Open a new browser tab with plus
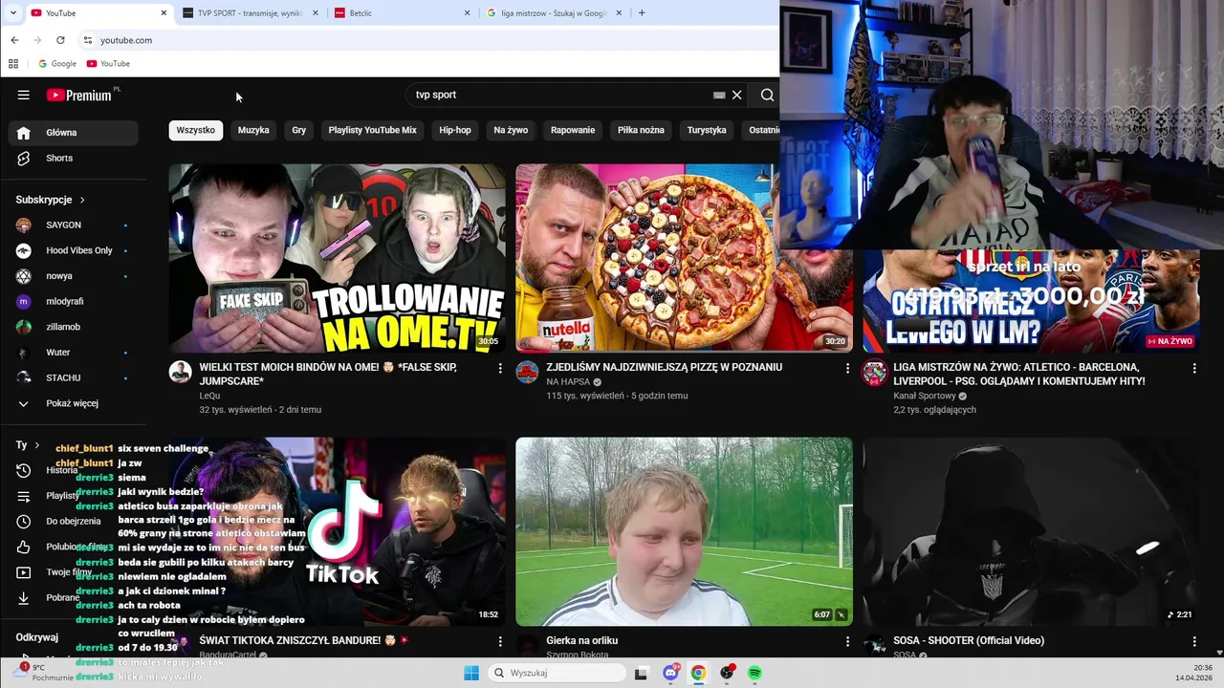This screenshot has width=1224, height=688. [x=642, y=12]
